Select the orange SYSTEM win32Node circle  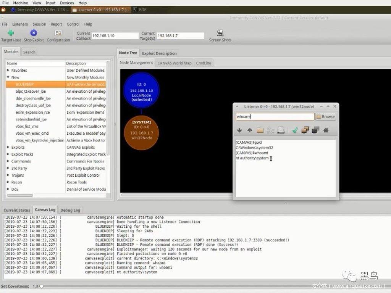point(141,132)
